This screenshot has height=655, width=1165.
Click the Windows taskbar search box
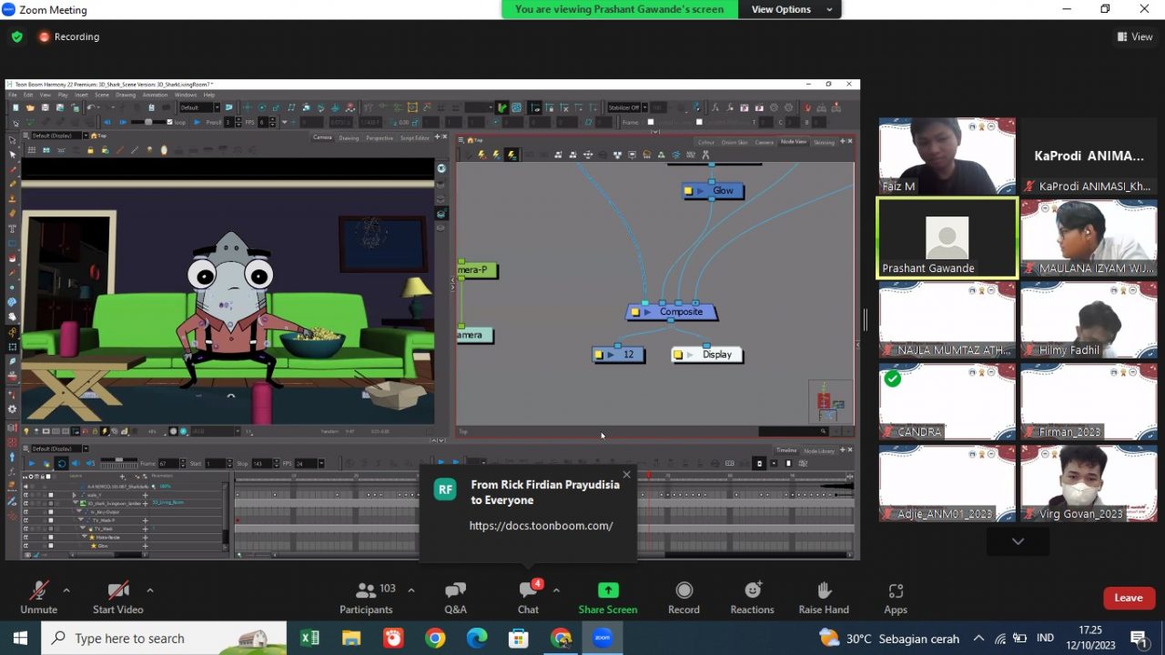click(164, 639)
